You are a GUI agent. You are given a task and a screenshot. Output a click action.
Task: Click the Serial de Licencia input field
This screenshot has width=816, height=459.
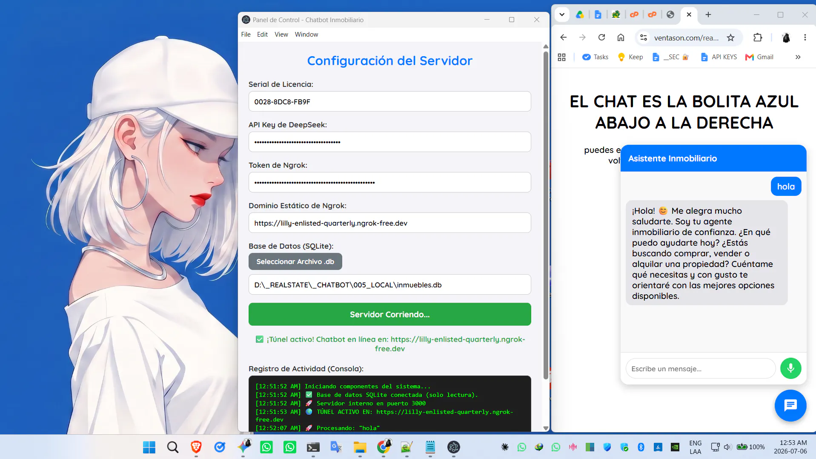pyautogui.click(x=389, y=102)
